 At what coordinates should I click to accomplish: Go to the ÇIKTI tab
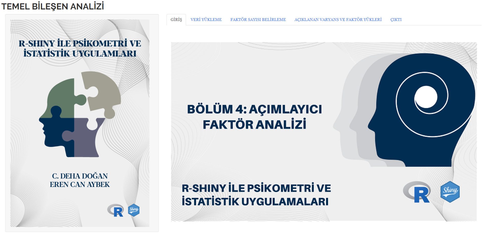click(x=396, y=20)
